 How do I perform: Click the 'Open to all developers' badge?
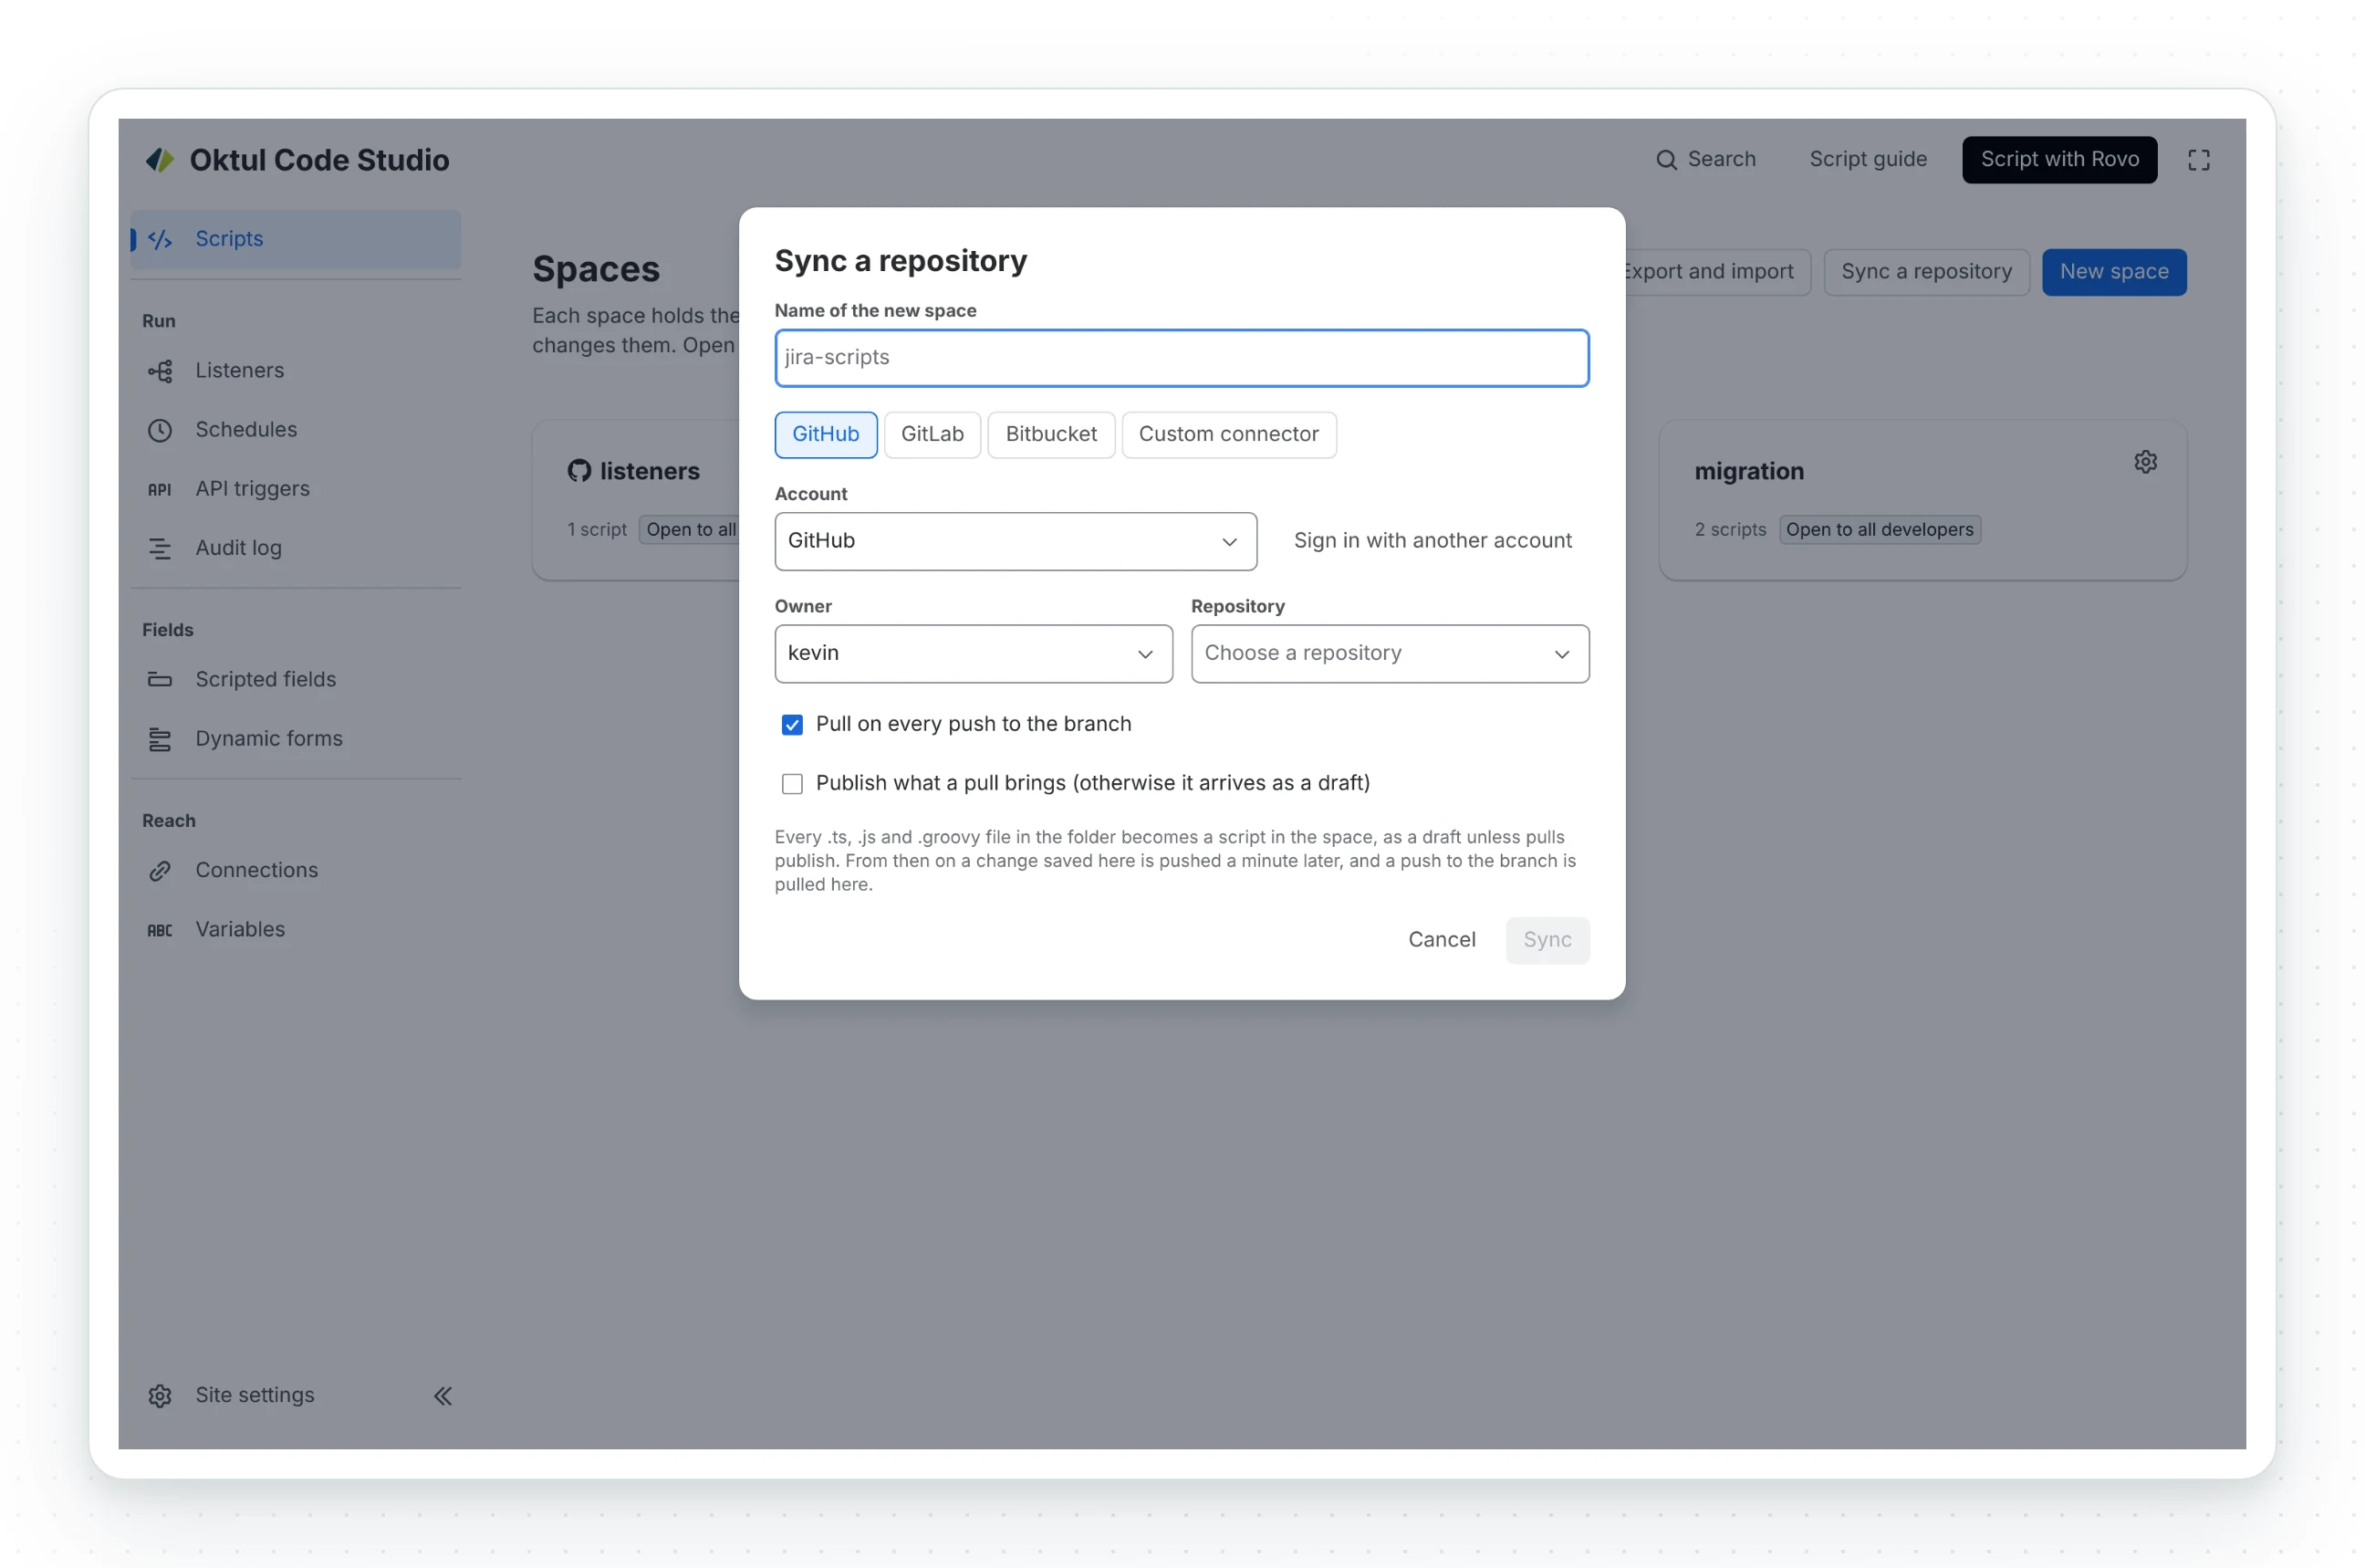pos(1880,530)
